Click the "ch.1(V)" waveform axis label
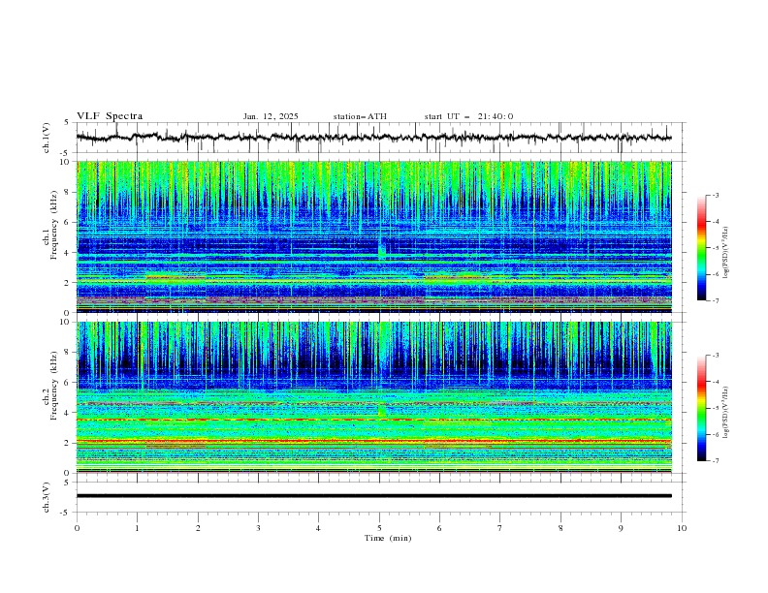Image resolution: width=768 pixels, height=593 pixels. point(47,138)
